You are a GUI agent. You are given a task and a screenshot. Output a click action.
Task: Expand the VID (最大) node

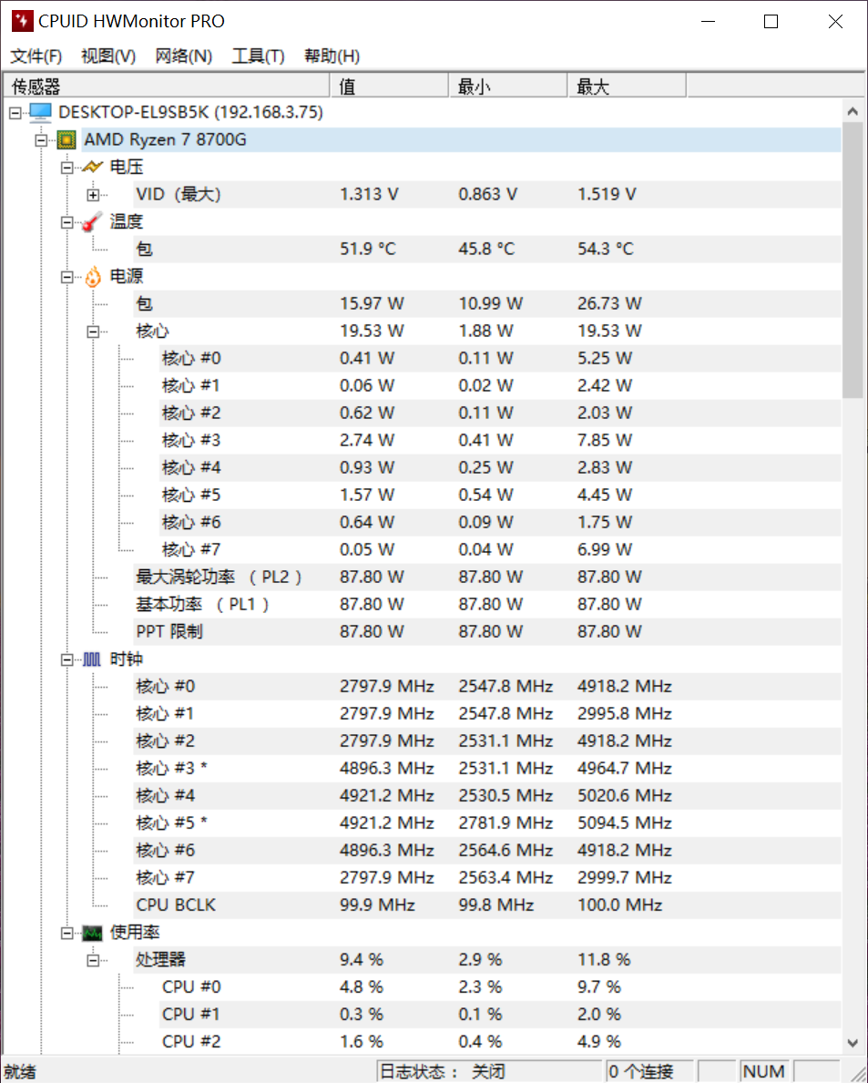click(93, 195)
